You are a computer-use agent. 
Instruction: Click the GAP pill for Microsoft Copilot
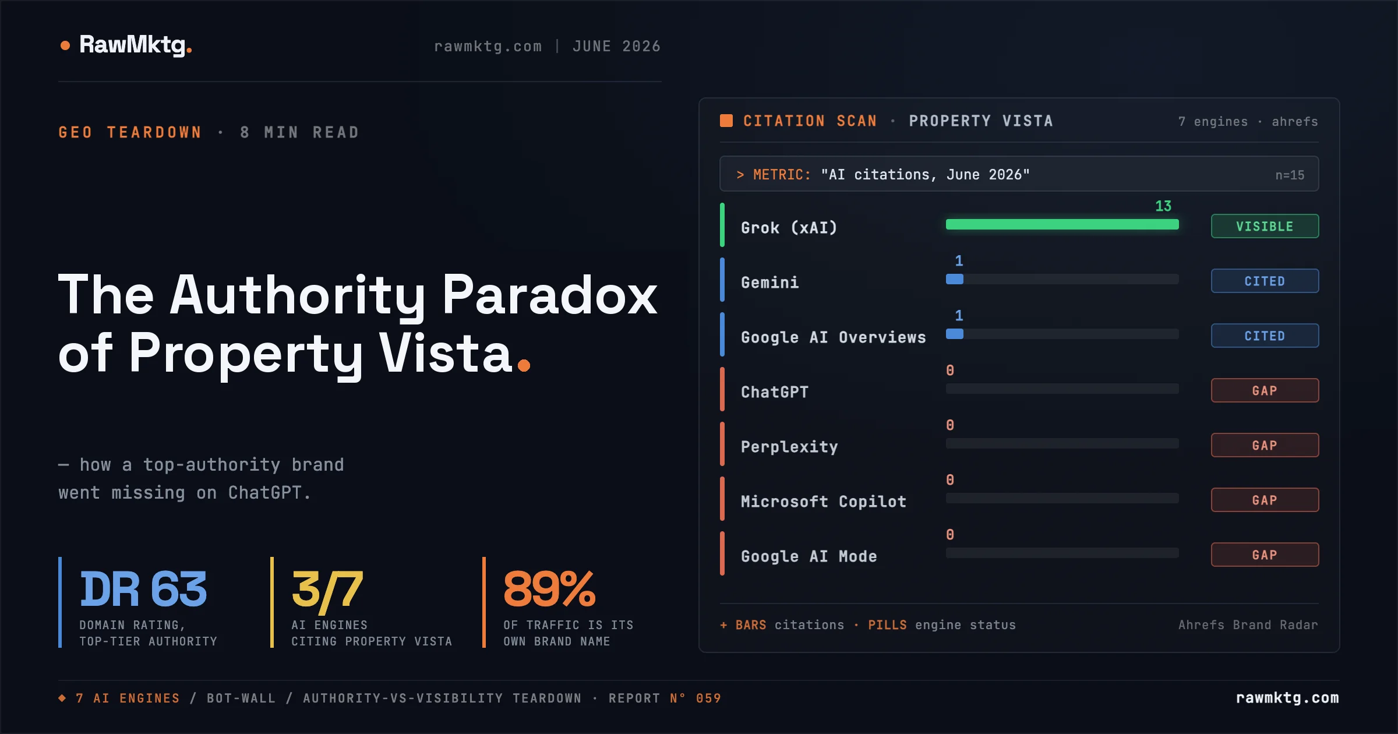click(x=1265, y=500)
